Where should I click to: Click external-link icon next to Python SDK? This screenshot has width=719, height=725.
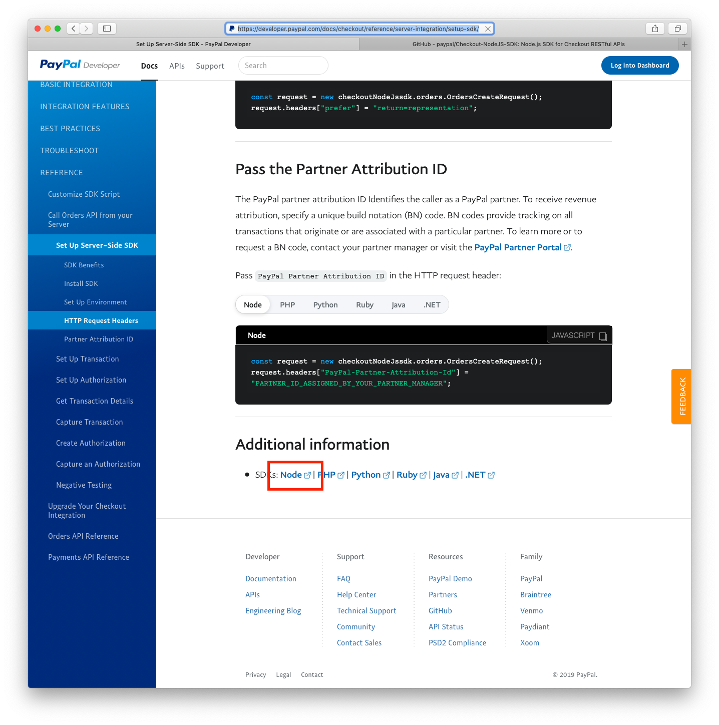(386, 475)
